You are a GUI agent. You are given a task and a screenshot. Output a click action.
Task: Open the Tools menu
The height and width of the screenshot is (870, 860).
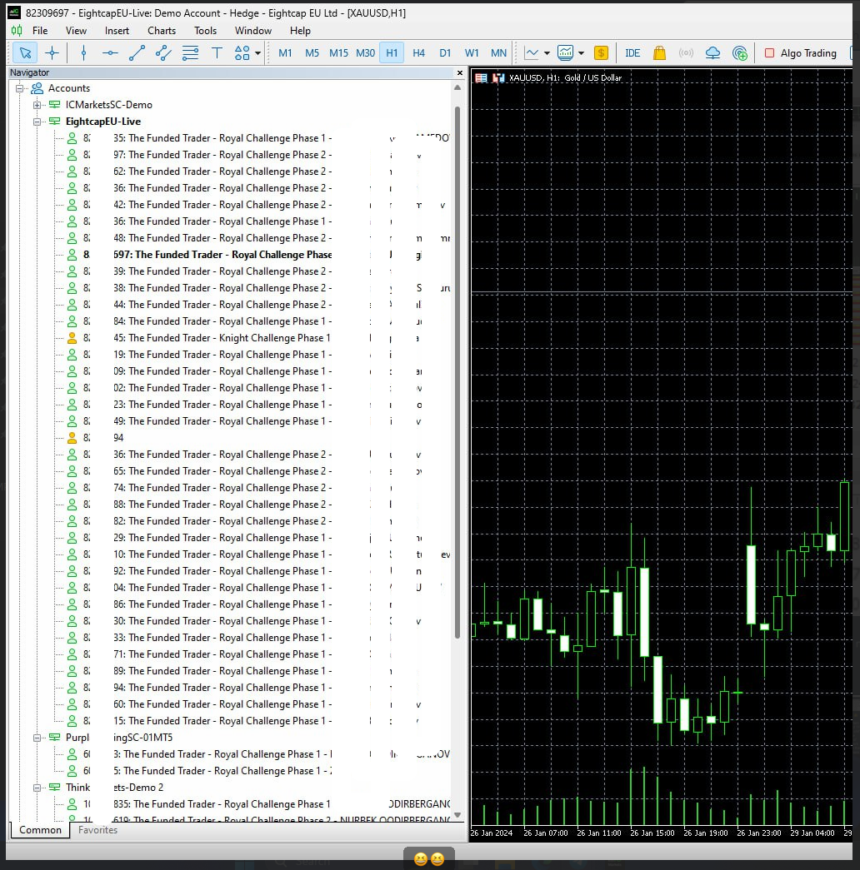206,31
